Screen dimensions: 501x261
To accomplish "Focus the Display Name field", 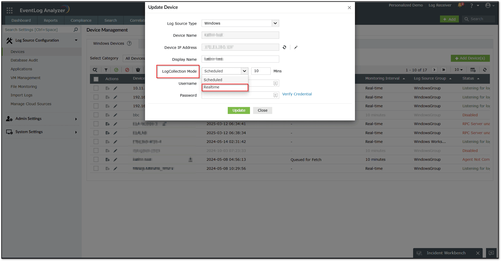I will tap(240, 59).
